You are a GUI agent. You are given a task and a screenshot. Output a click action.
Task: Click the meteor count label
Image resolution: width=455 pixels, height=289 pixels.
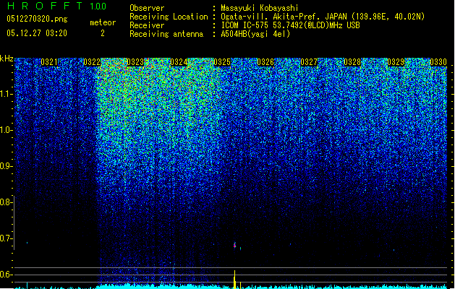click(x=103, y=22)
